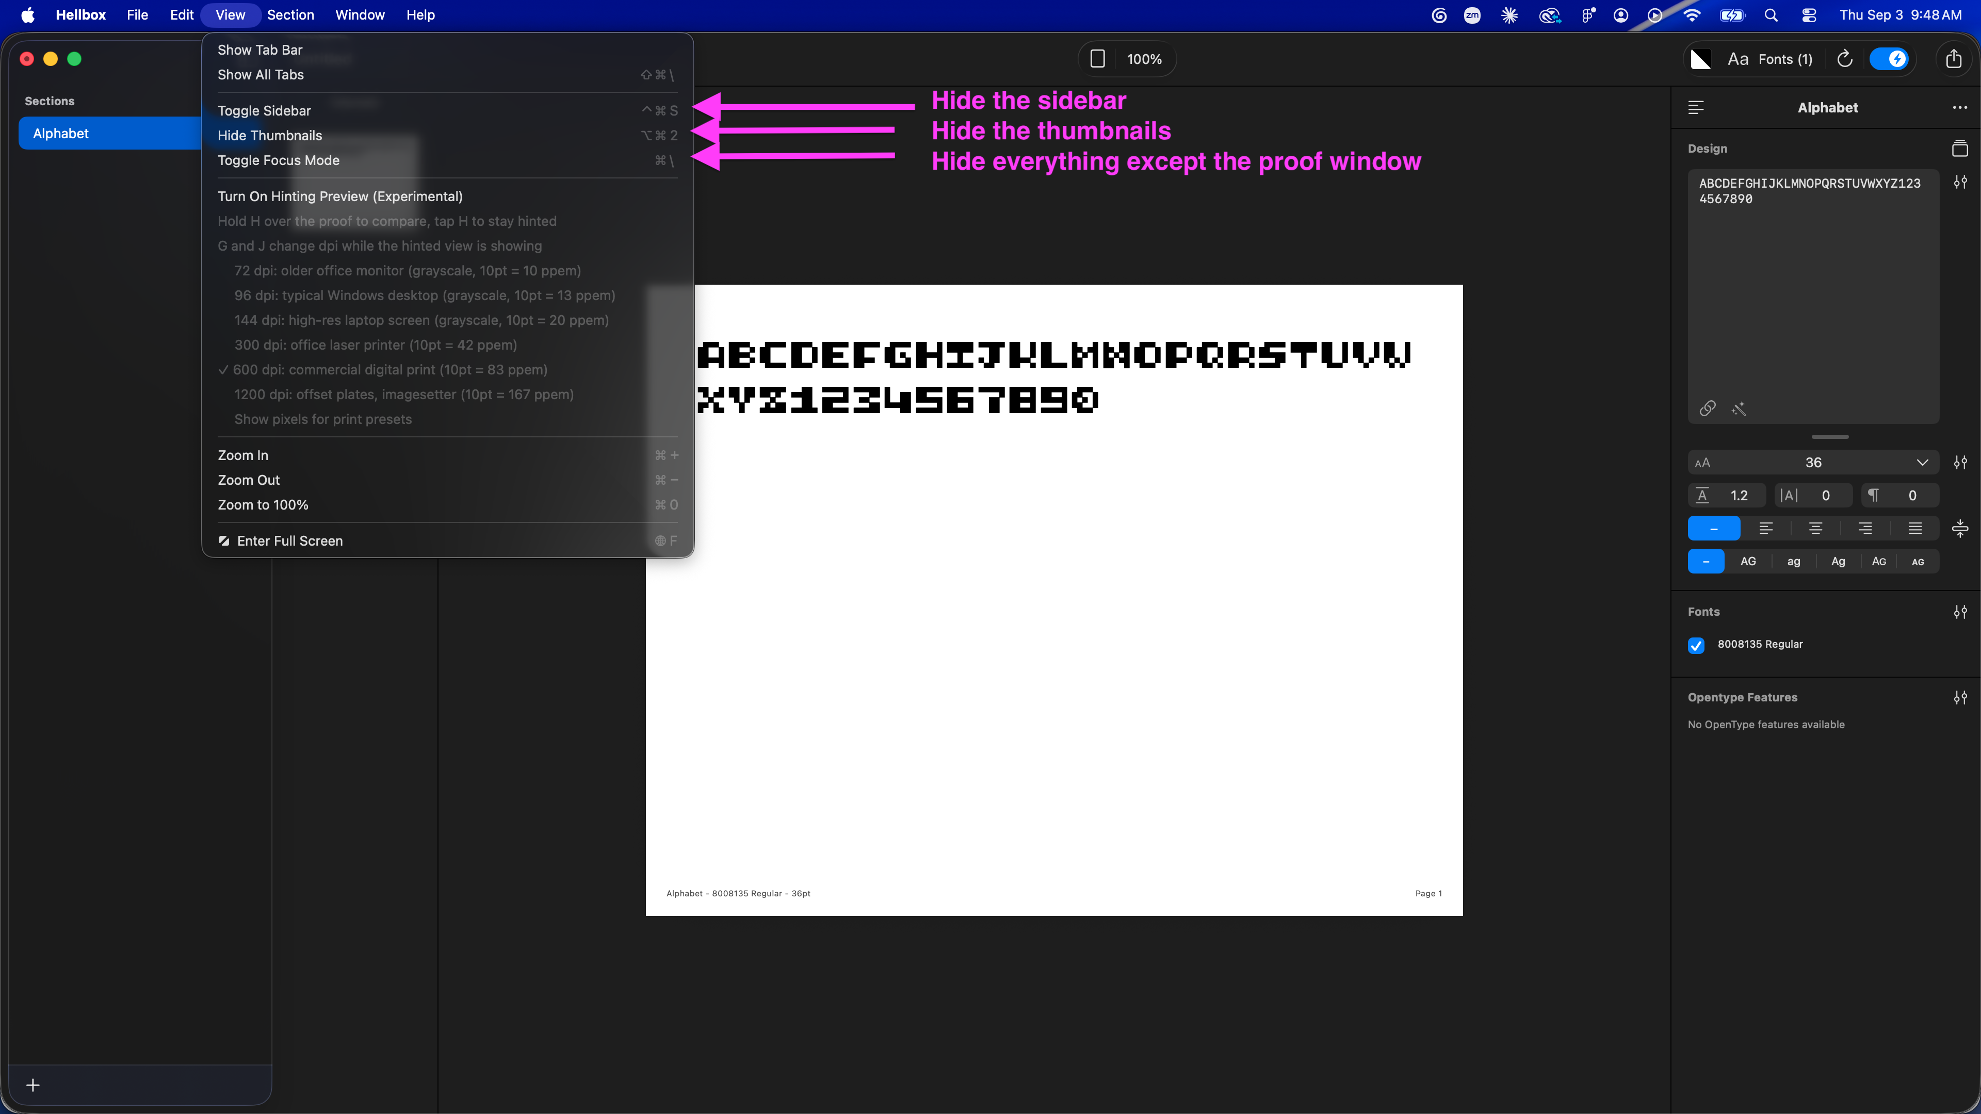Open the Apple menu

point(28,14)
